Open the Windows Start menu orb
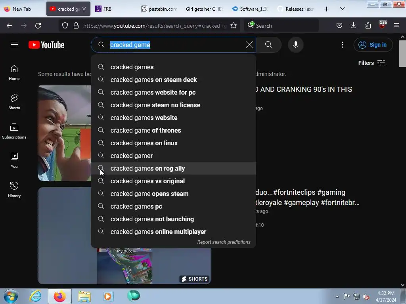This screenshot has width=406, height=304. coord(11,296)
